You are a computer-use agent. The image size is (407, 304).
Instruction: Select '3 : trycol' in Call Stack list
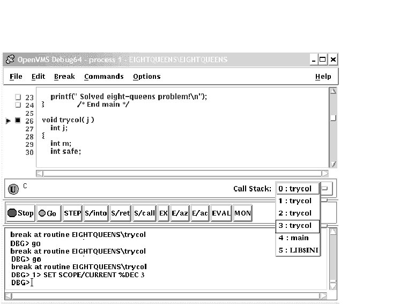(x=298, y=226)
